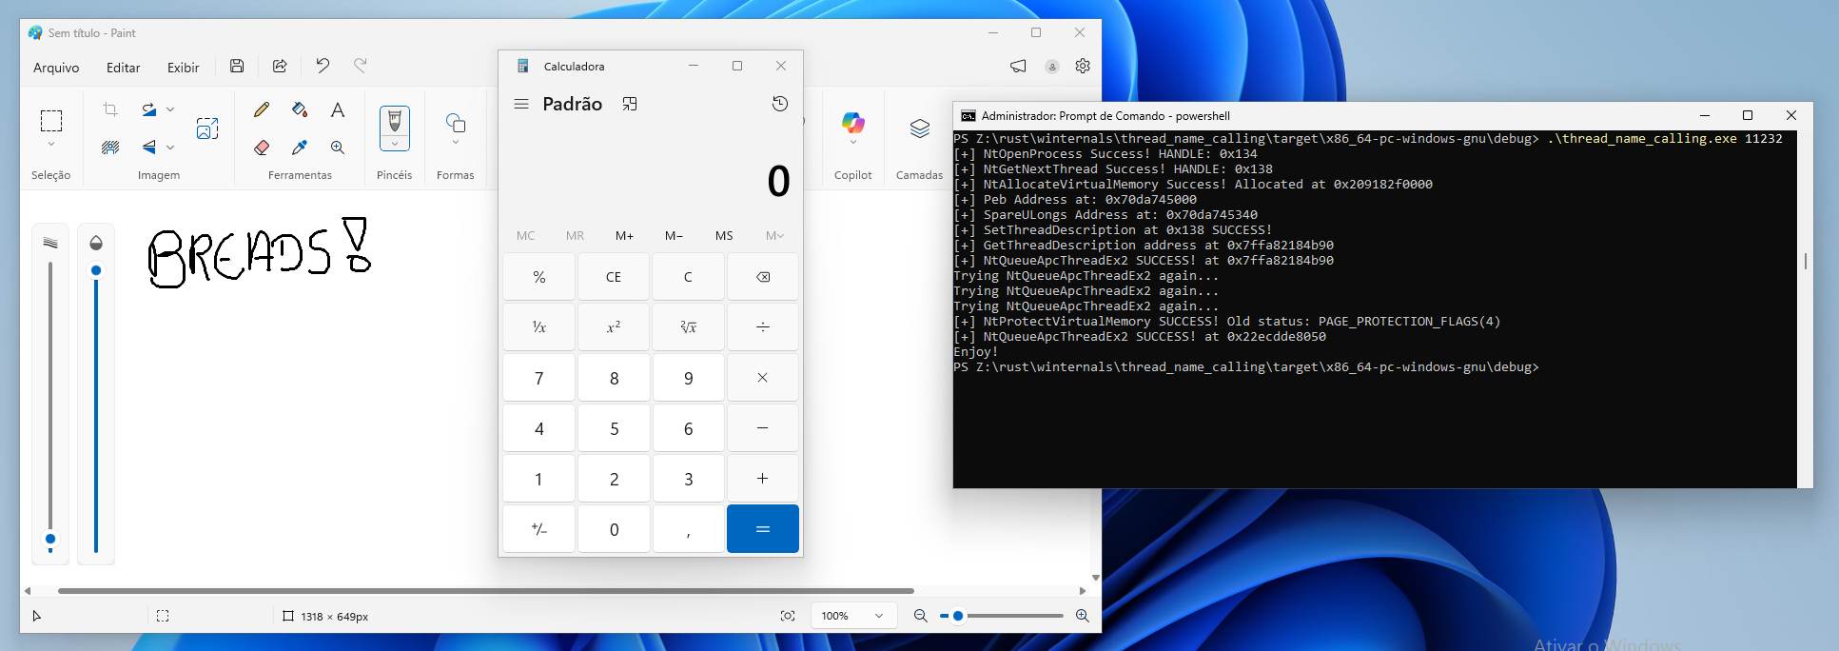1839x651 pixels.
Task: Click the zoom in magnifier in Paint status bar
Action: [x=1083, y=616]
